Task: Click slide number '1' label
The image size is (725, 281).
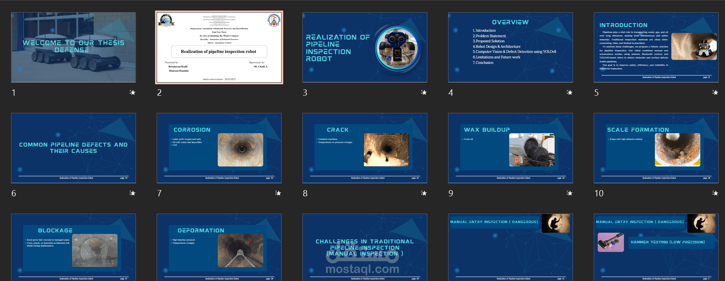Action: coord(14,93)
